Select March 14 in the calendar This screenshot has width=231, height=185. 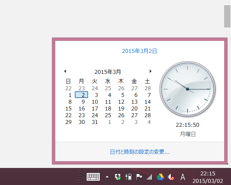[x=148, y=102]
